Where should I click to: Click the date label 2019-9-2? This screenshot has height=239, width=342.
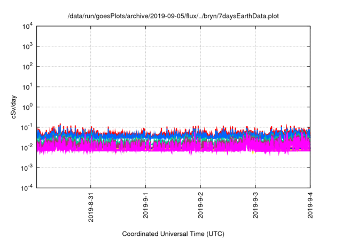[200, 205]
